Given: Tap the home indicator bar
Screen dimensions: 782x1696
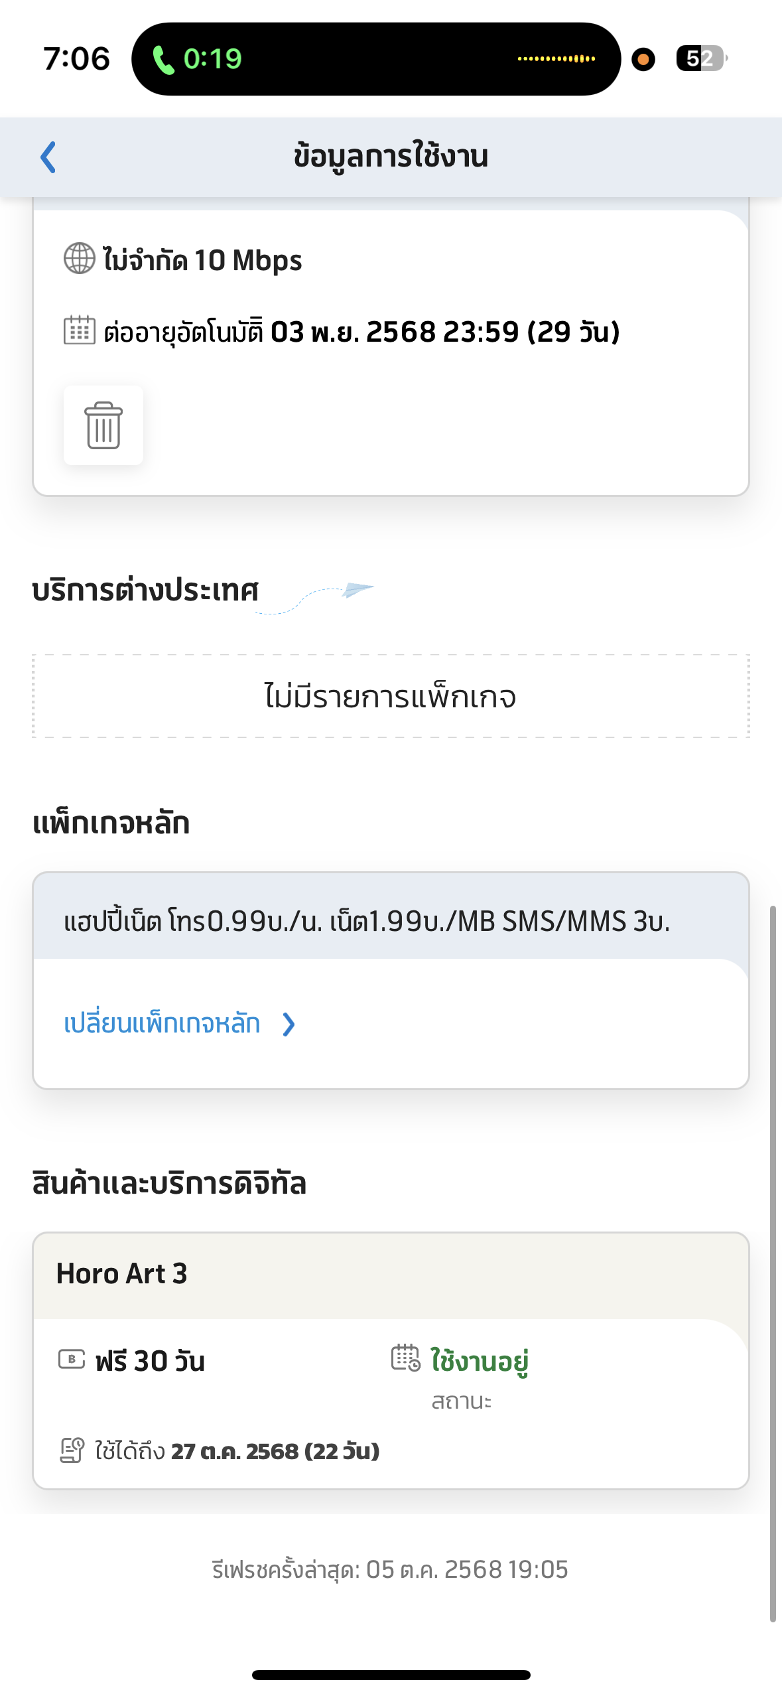Looking at the screenshot, I should coord(391,1674).
